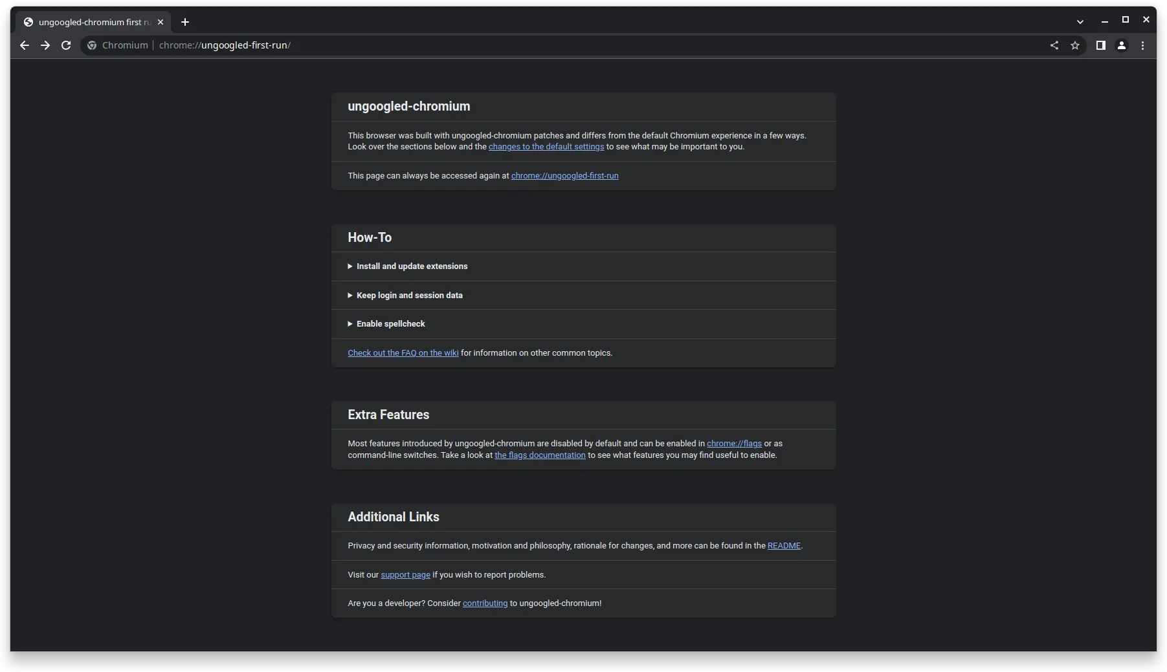This screenshot has height=672, width=1167.
Task: Close the ungoogled-chromium first run tab
Action: pos(161,22)
